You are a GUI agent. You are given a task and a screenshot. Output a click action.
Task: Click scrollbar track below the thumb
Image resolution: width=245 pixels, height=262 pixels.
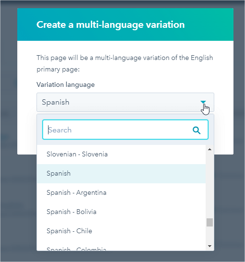point(209,234)
